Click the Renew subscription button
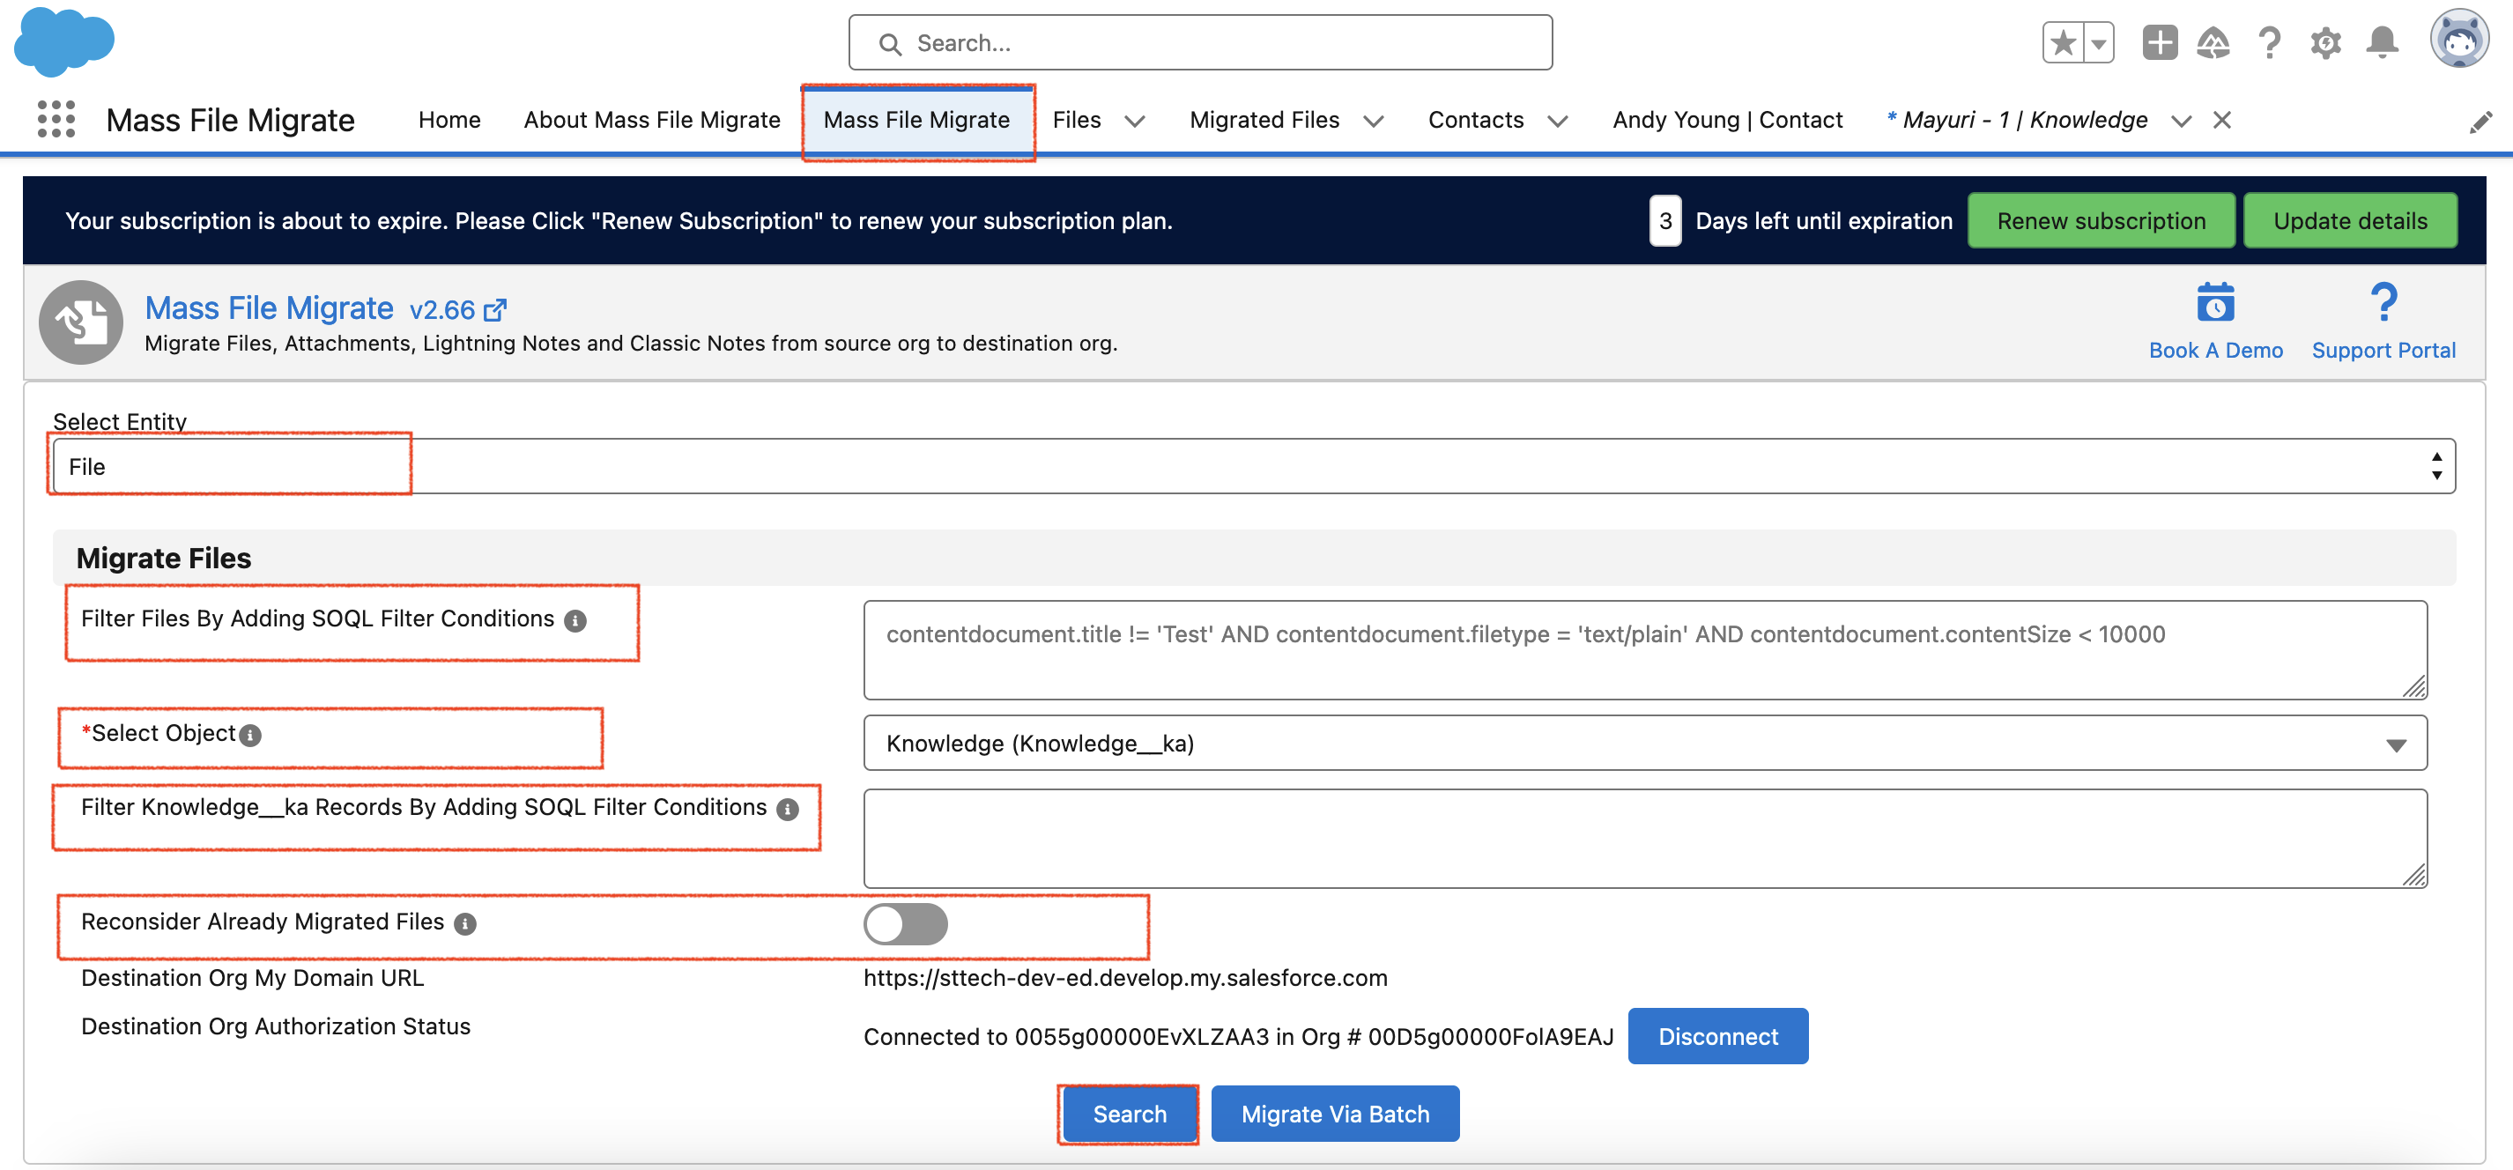This screenshot has width=2513, height=1170. (2101, 220)
